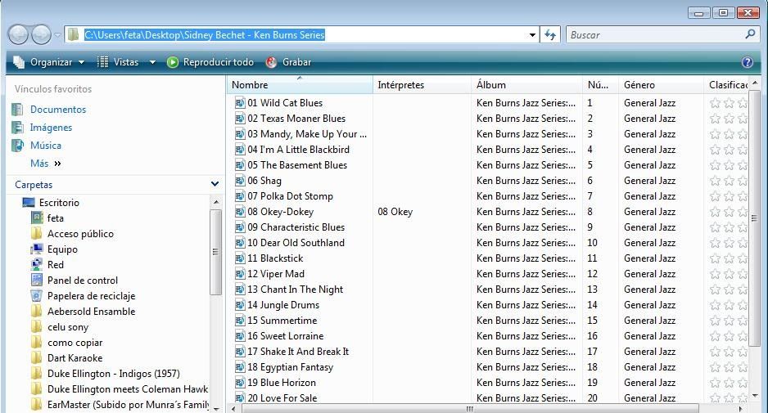Viewport: 768px width, 413px height.
Task: Open the Vistas dropdown arrow
Action: pyautogui.click(x=152, y=62)
